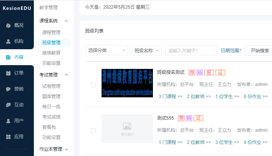Open the 选择分类 category dropdown
The height and width of the screenshot is (156, 272).
tap(107, 50)
